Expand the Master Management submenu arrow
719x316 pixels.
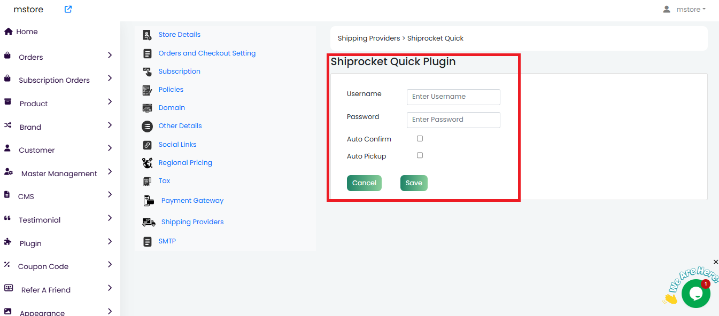[110, 172]
